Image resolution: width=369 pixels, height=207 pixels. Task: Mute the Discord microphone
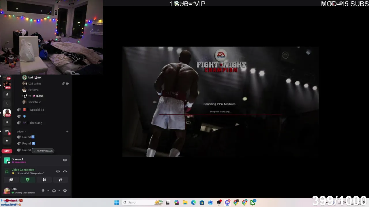tap(43, 191)
